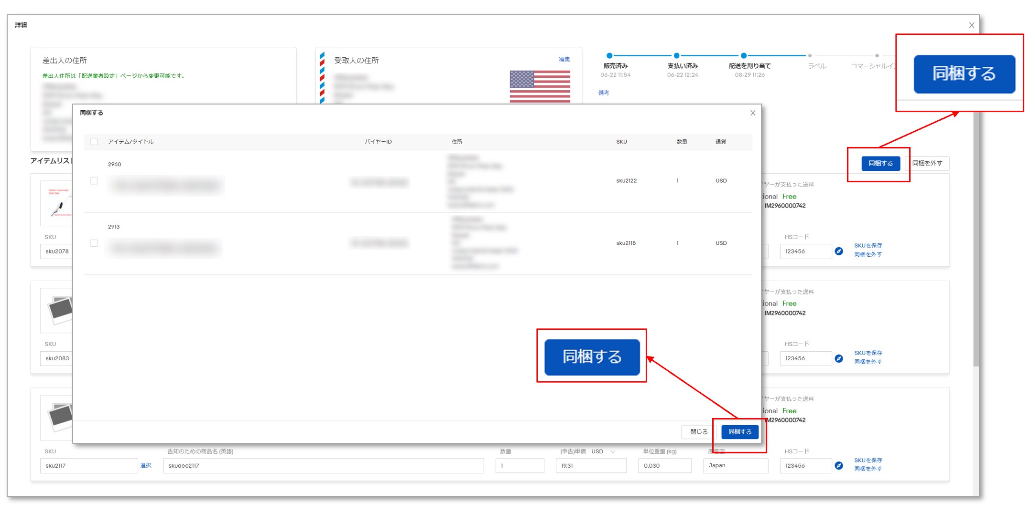Click the 支払い済み progress step dot
The width and height of the screenshot is (1031, 513).
676,56
